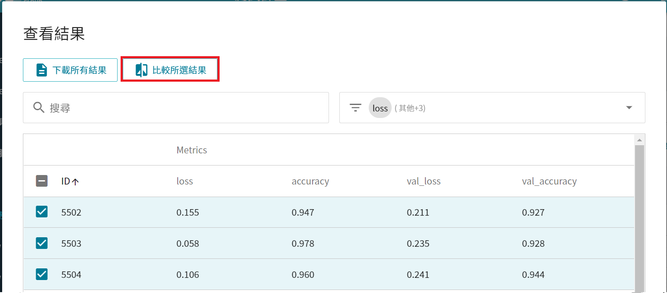The image size is (667, 293).
Task: Toggle the checkbox for row 5504
Action: 41,274
